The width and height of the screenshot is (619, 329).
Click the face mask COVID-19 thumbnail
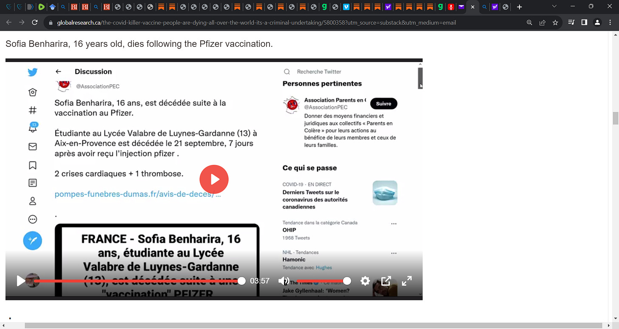tap(385, 193)
